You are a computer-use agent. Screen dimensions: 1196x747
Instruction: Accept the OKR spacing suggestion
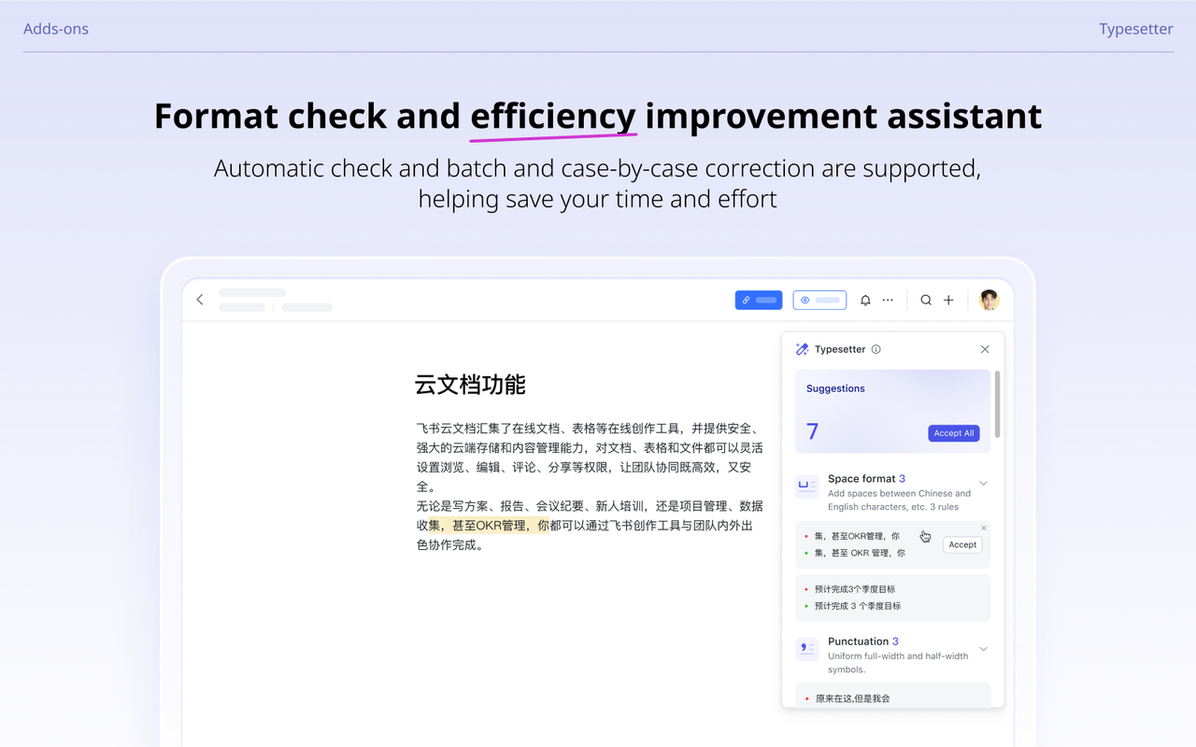coord(962,544)
